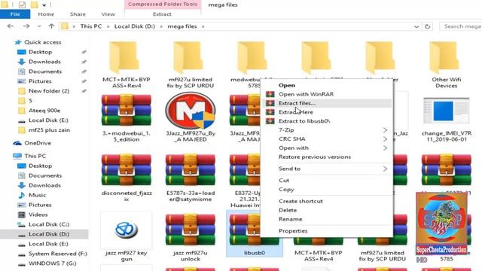Image resolution: width=482 pixels, height=271 pixels.
Task: Click the Search mega files field
Action: [461, 26]
